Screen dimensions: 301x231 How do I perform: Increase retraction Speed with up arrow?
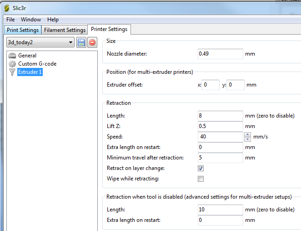pos(247,134)
